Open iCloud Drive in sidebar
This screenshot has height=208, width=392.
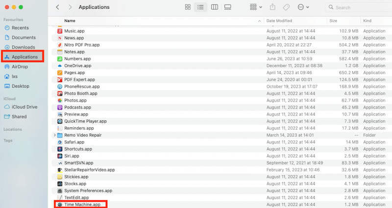pos(24,107)
